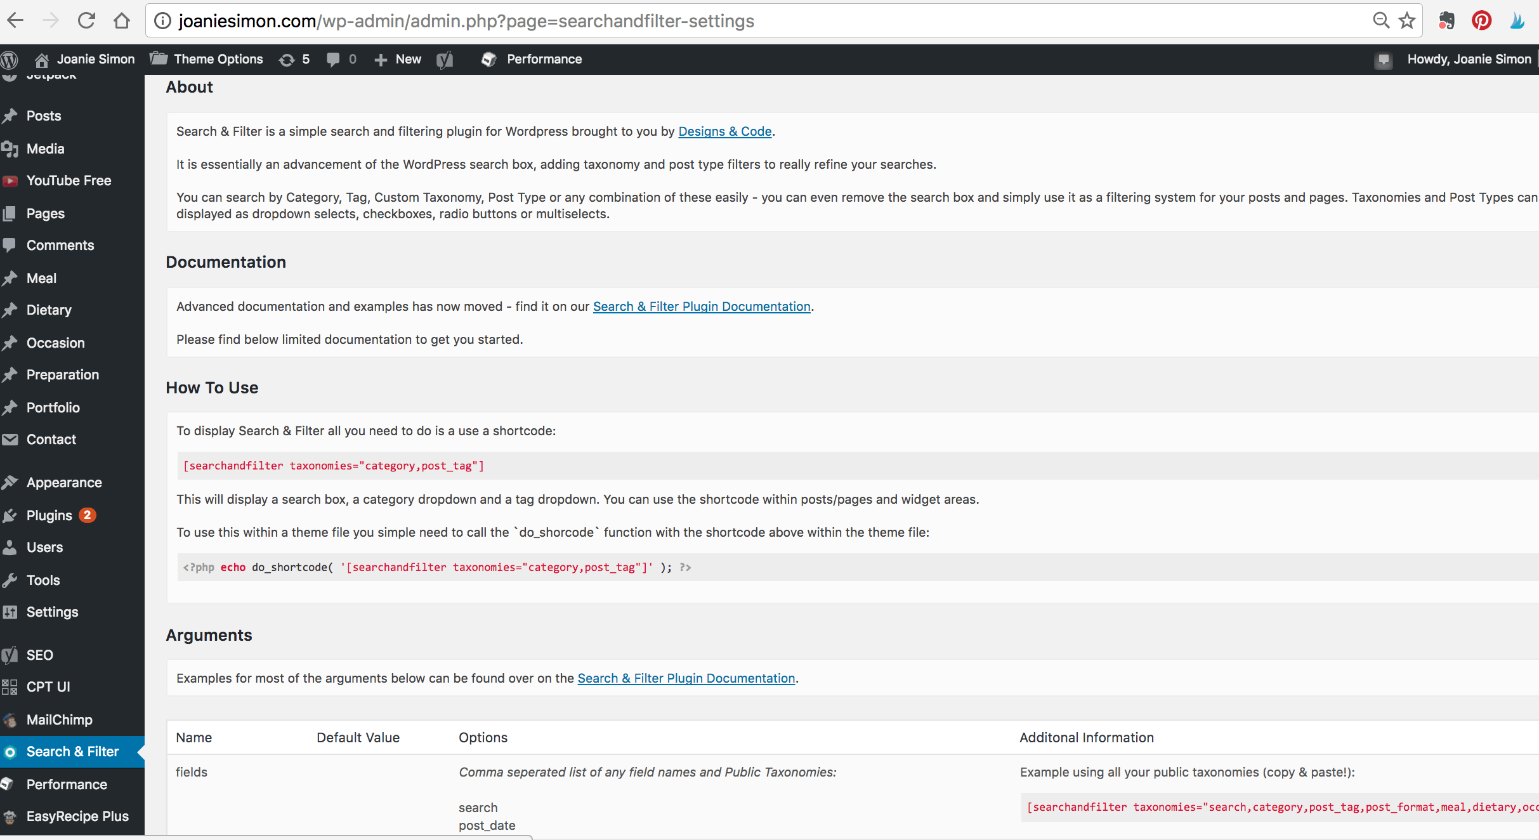Screen dimensions: 1539x840
Task: Click the browser home icon
Action: [121, 21]
